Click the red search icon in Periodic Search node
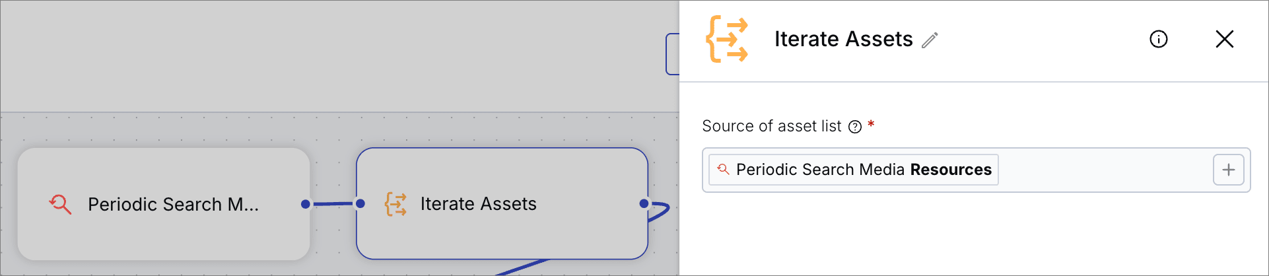The width and height of the screenshot is (1269, 276). coord(60,204)
